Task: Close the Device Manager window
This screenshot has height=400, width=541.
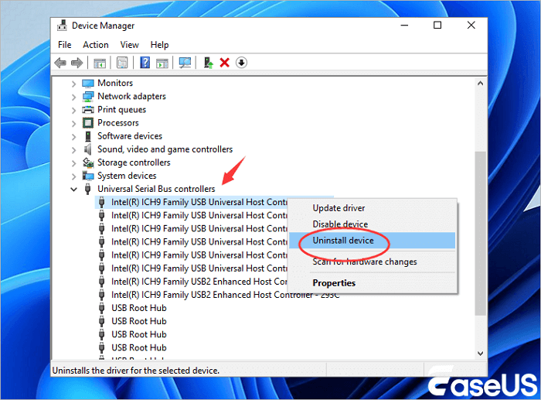Action: 471,26
